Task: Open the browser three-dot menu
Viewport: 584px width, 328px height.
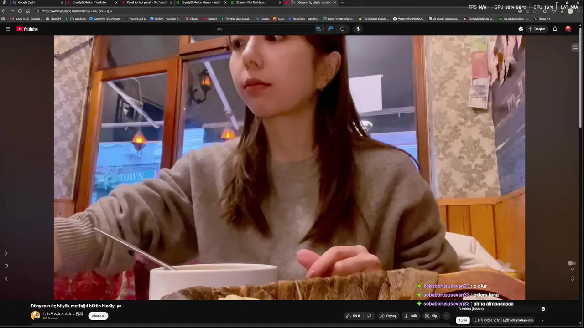Action: pos(579,11)
